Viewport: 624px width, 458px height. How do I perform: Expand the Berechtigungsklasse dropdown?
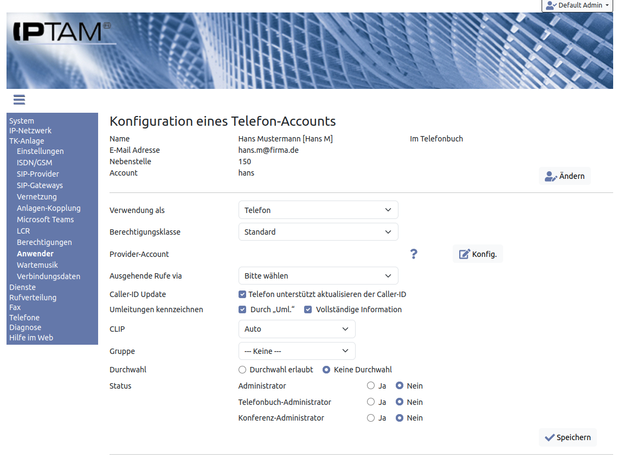(318, 232)
